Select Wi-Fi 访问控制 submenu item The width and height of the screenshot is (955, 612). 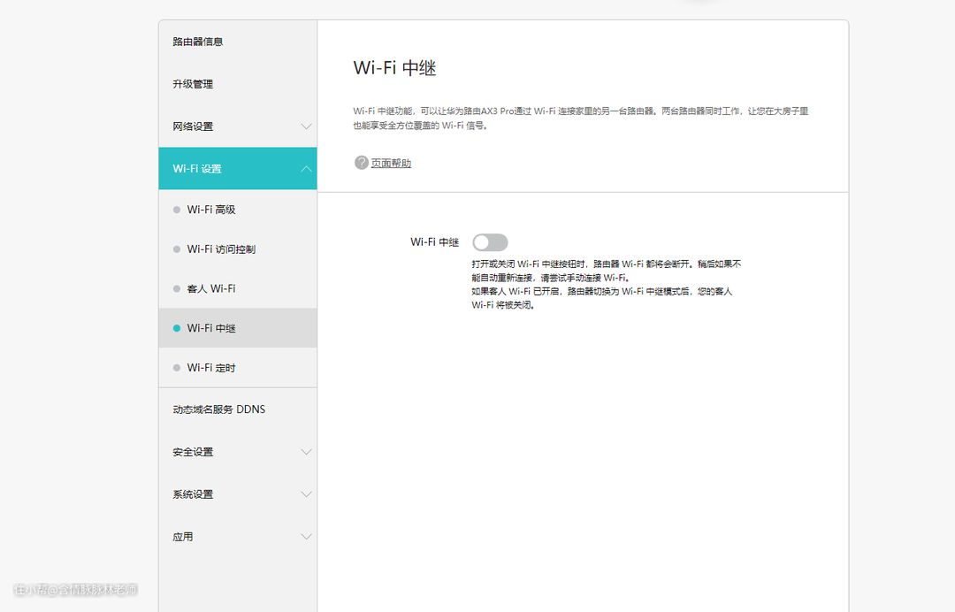coord(221,249)
